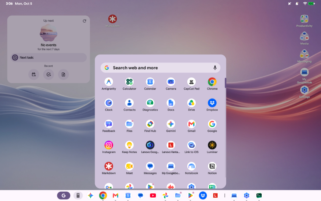Open the Camera app
Viewport: 321px width, 201px height.
pos(171,82)
